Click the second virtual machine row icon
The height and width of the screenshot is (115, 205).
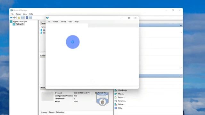41,33
